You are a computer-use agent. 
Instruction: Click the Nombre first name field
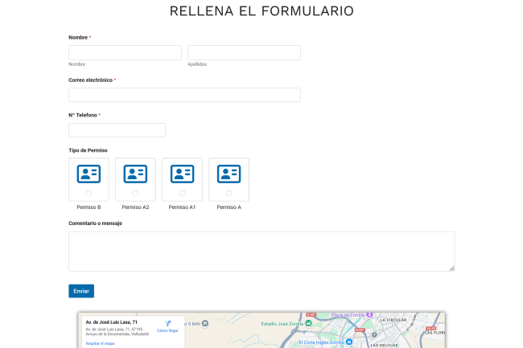[125, 52]
